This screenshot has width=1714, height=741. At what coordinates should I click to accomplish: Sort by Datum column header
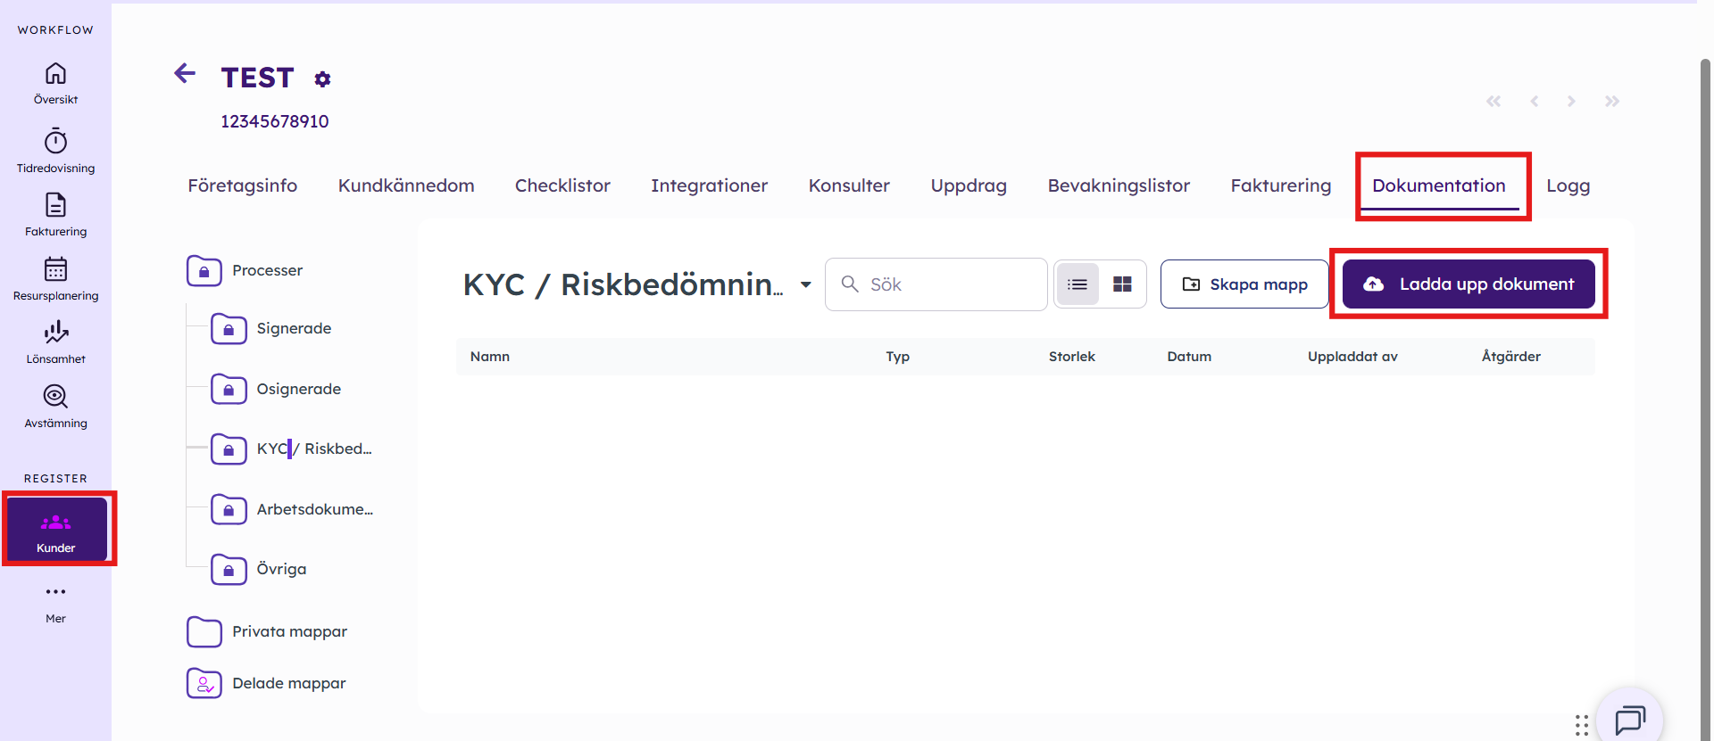click(x=1189, y=357)
